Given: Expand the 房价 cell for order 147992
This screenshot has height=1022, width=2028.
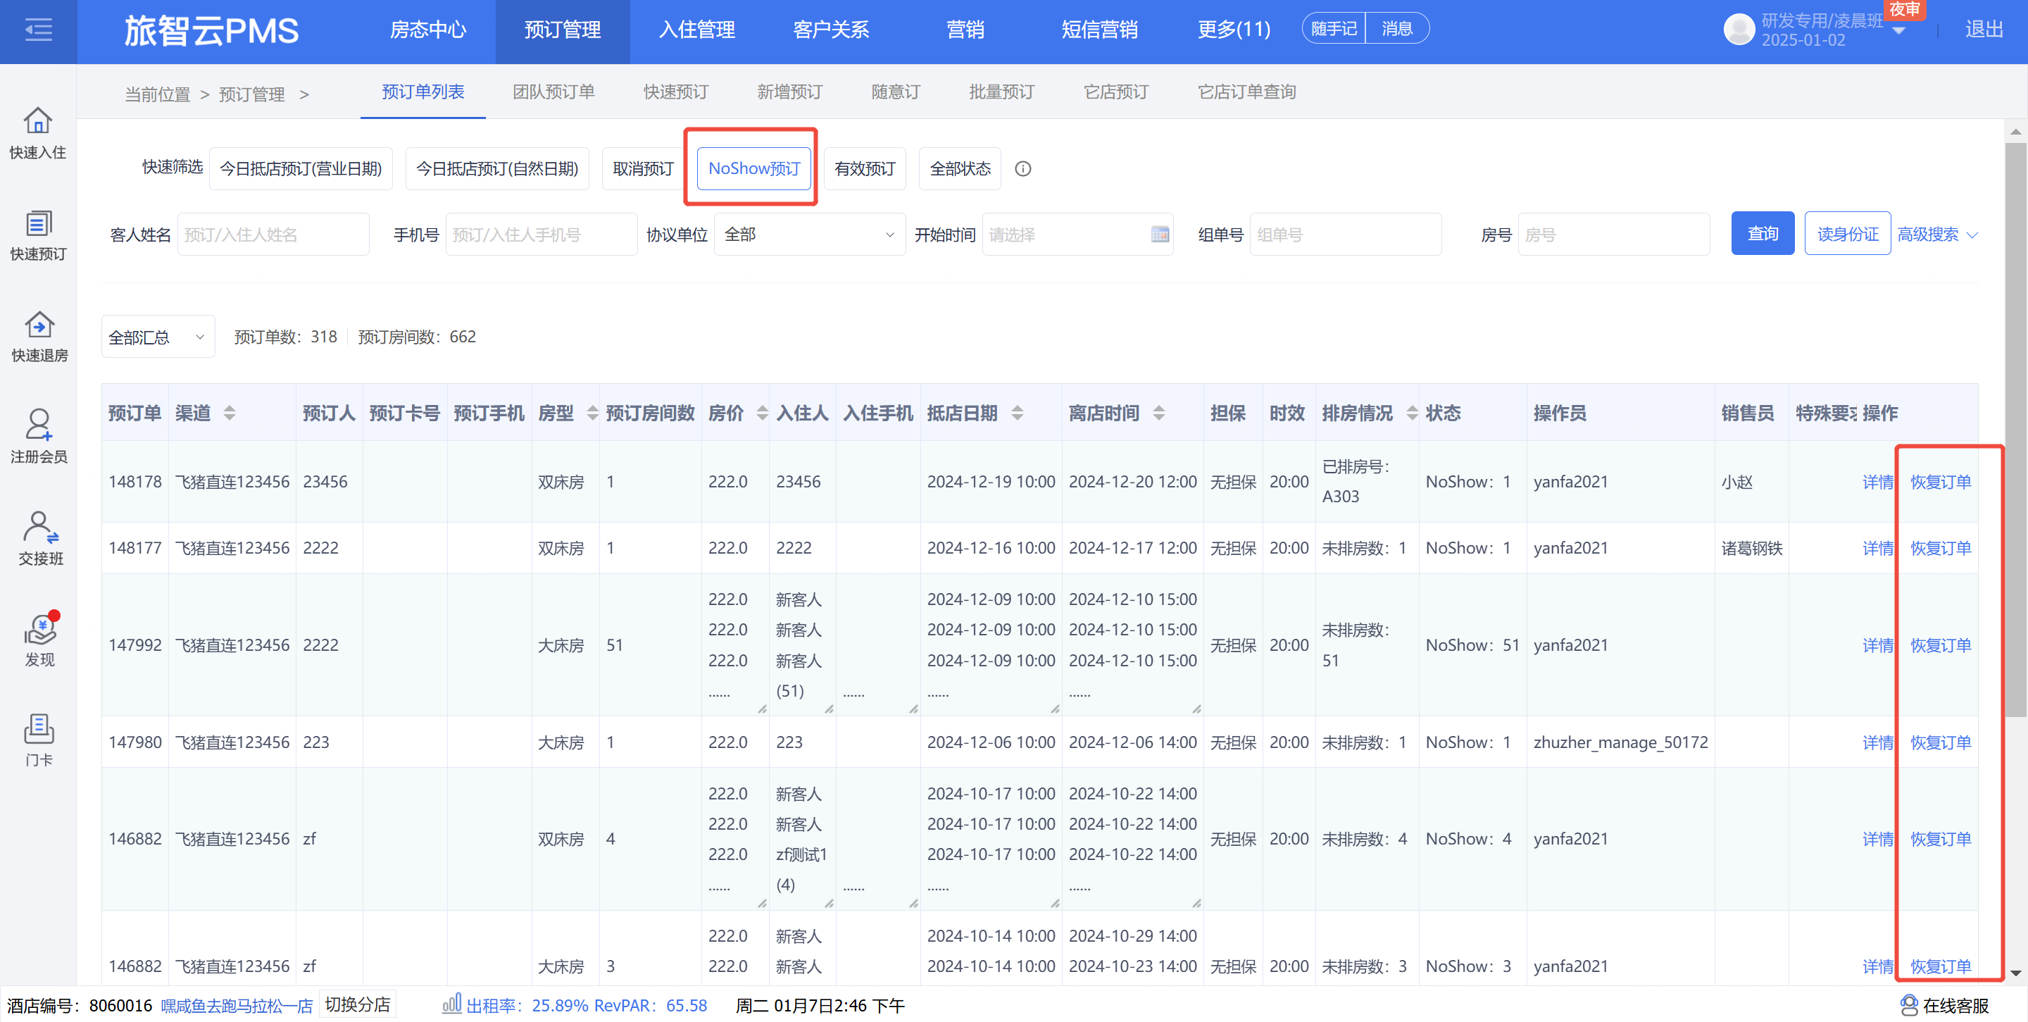Looking at the screenshot, I should [x=762, y=709].
